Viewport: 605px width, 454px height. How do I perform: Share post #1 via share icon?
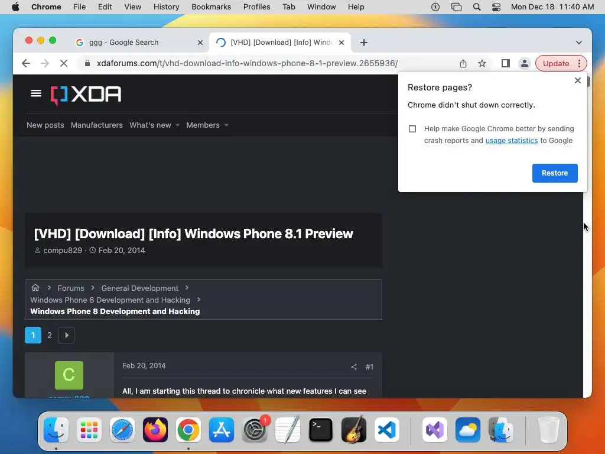(x=354, y=367)
